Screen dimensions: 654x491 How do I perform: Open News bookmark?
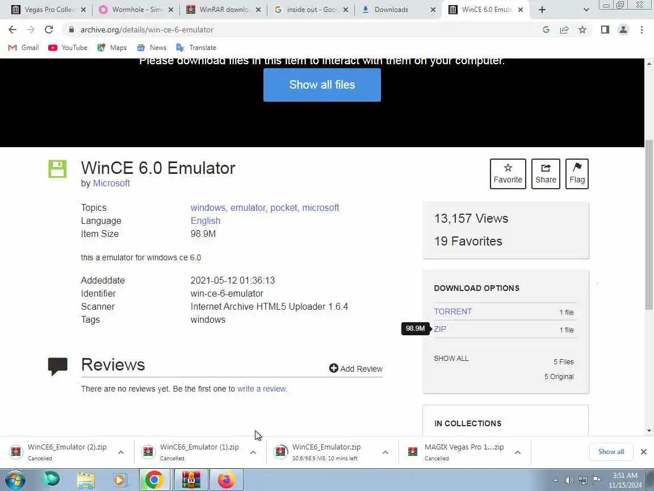click(x=152, y=48)
